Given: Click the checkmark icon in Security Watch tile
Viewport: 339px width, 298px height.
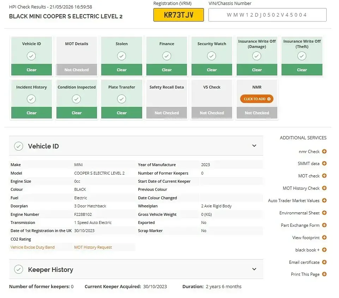Looking at the screenshot, I should [211, 56].
